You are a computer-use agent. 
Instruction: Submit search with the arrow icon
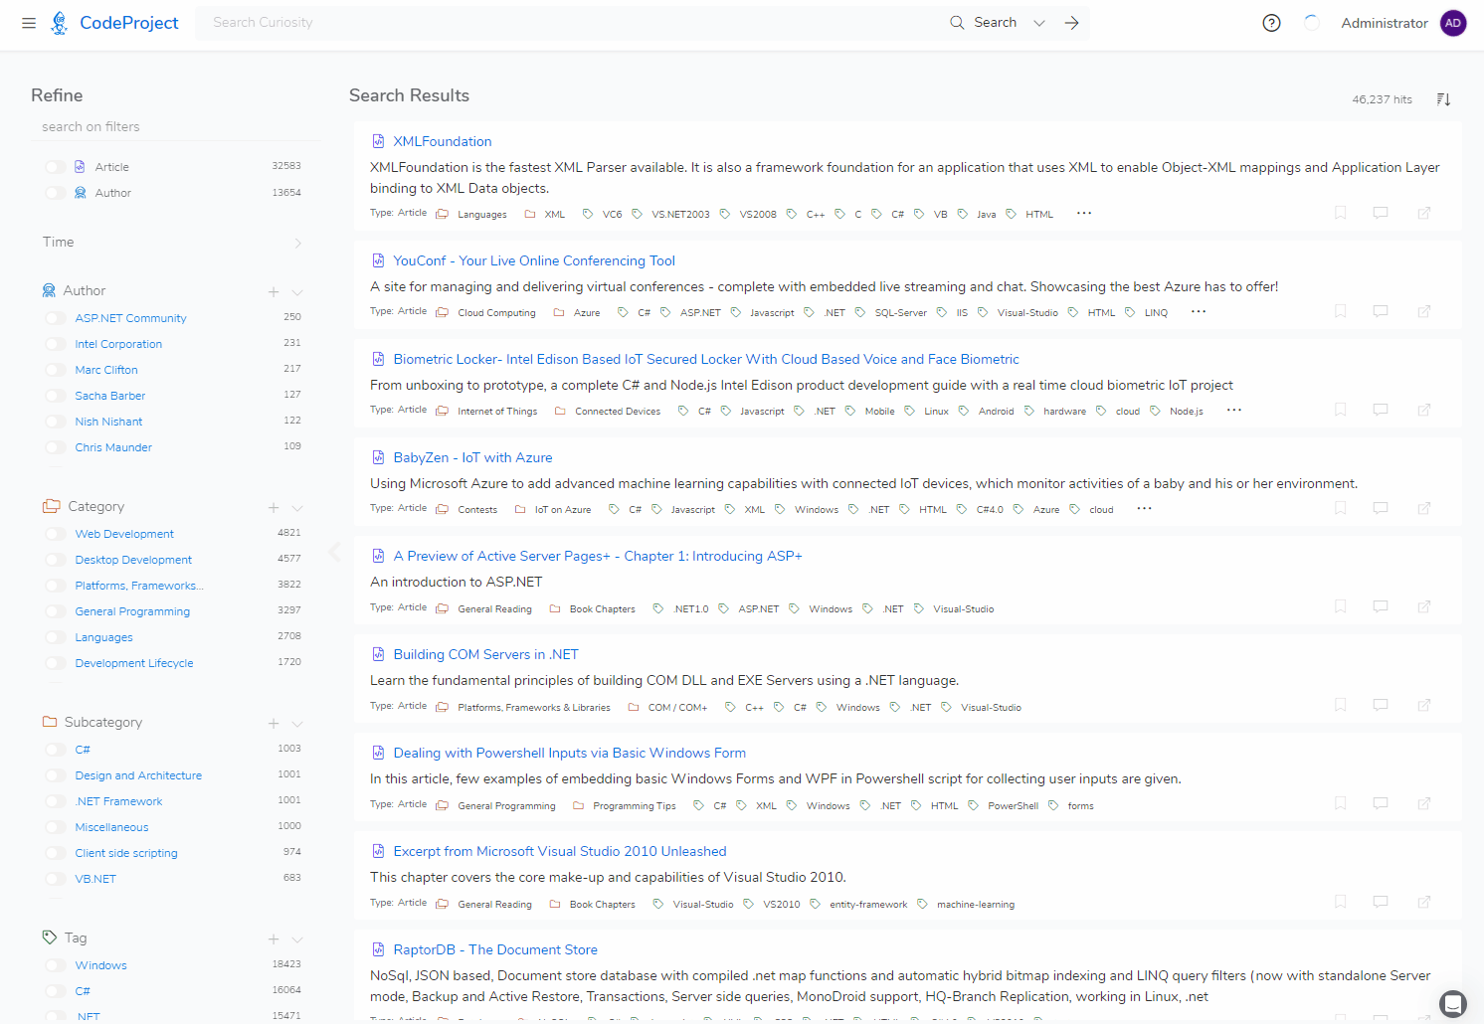point(1071,23)
